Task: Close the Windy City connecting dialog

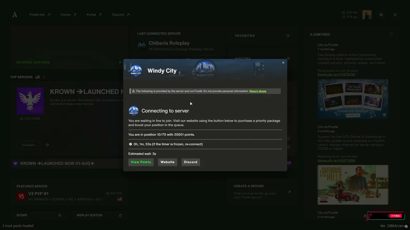Action: [x=283, y=63]
